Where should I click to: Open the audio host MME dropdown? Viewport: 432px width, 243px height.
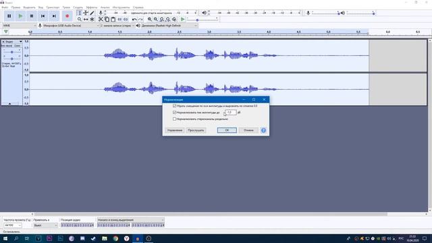click(20, 26)
